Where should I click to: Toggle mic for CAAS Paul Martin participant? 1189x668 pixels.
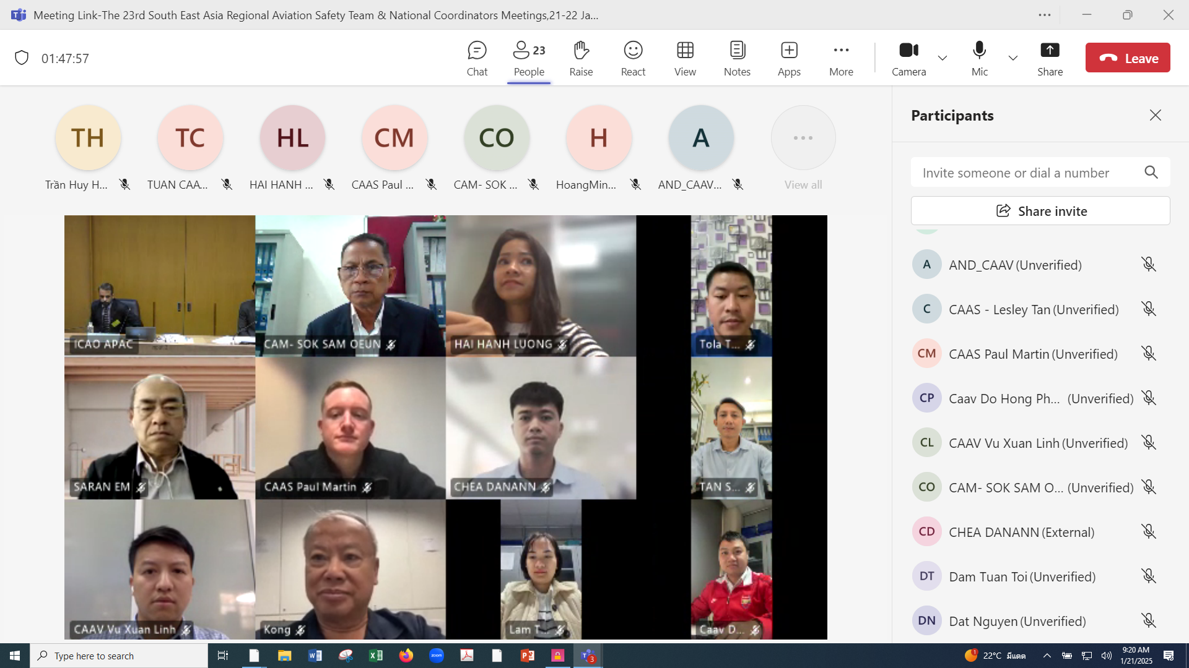point(1149,354)
